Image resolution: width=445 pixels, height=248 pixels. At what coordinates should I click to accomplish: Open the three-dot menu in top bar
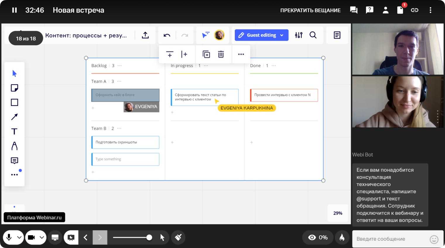point(430,10)
